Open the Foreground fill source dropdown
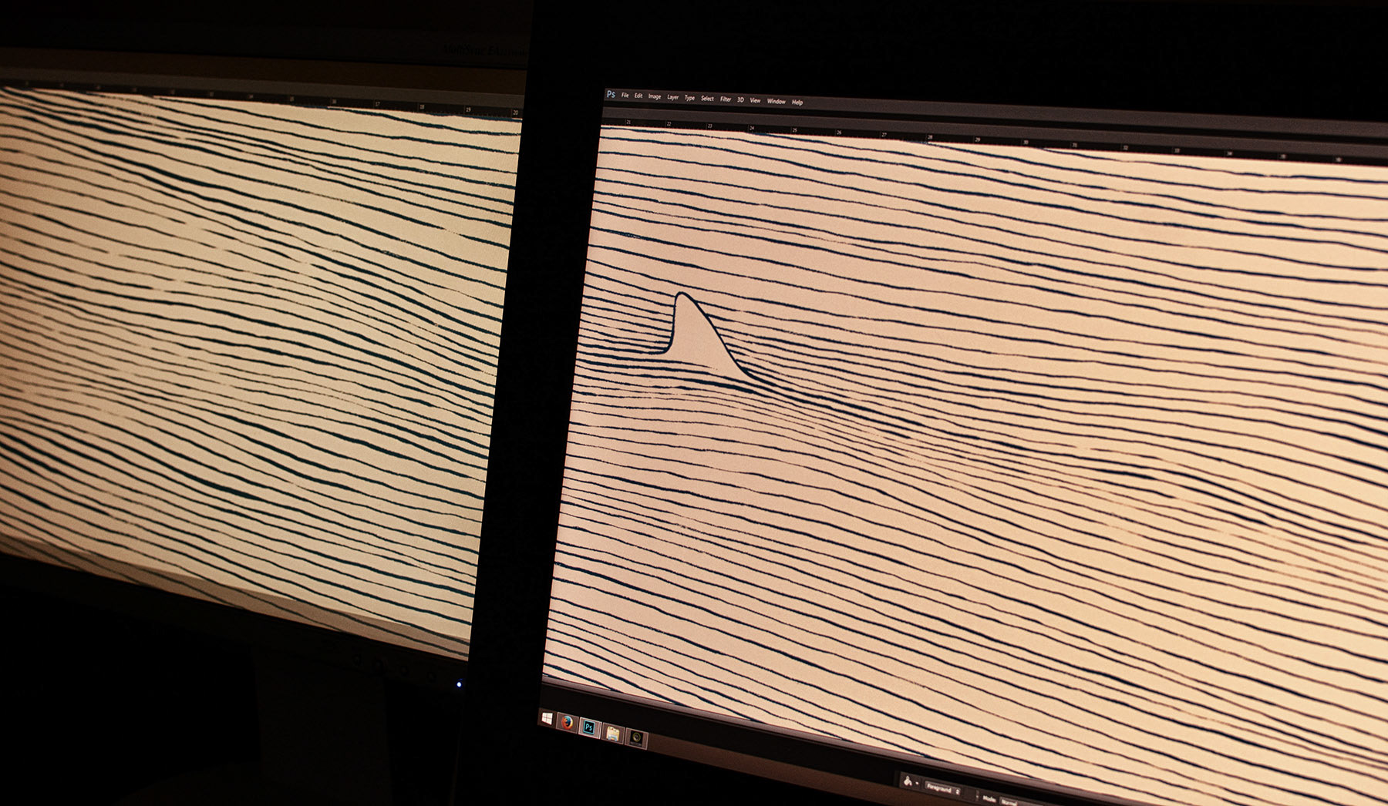This screenshot has width=1388, height=806. point(942,790)
